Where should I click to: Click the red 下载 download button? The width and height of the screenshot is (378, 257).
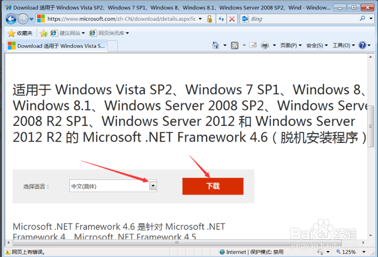click(x=213, y=186)
